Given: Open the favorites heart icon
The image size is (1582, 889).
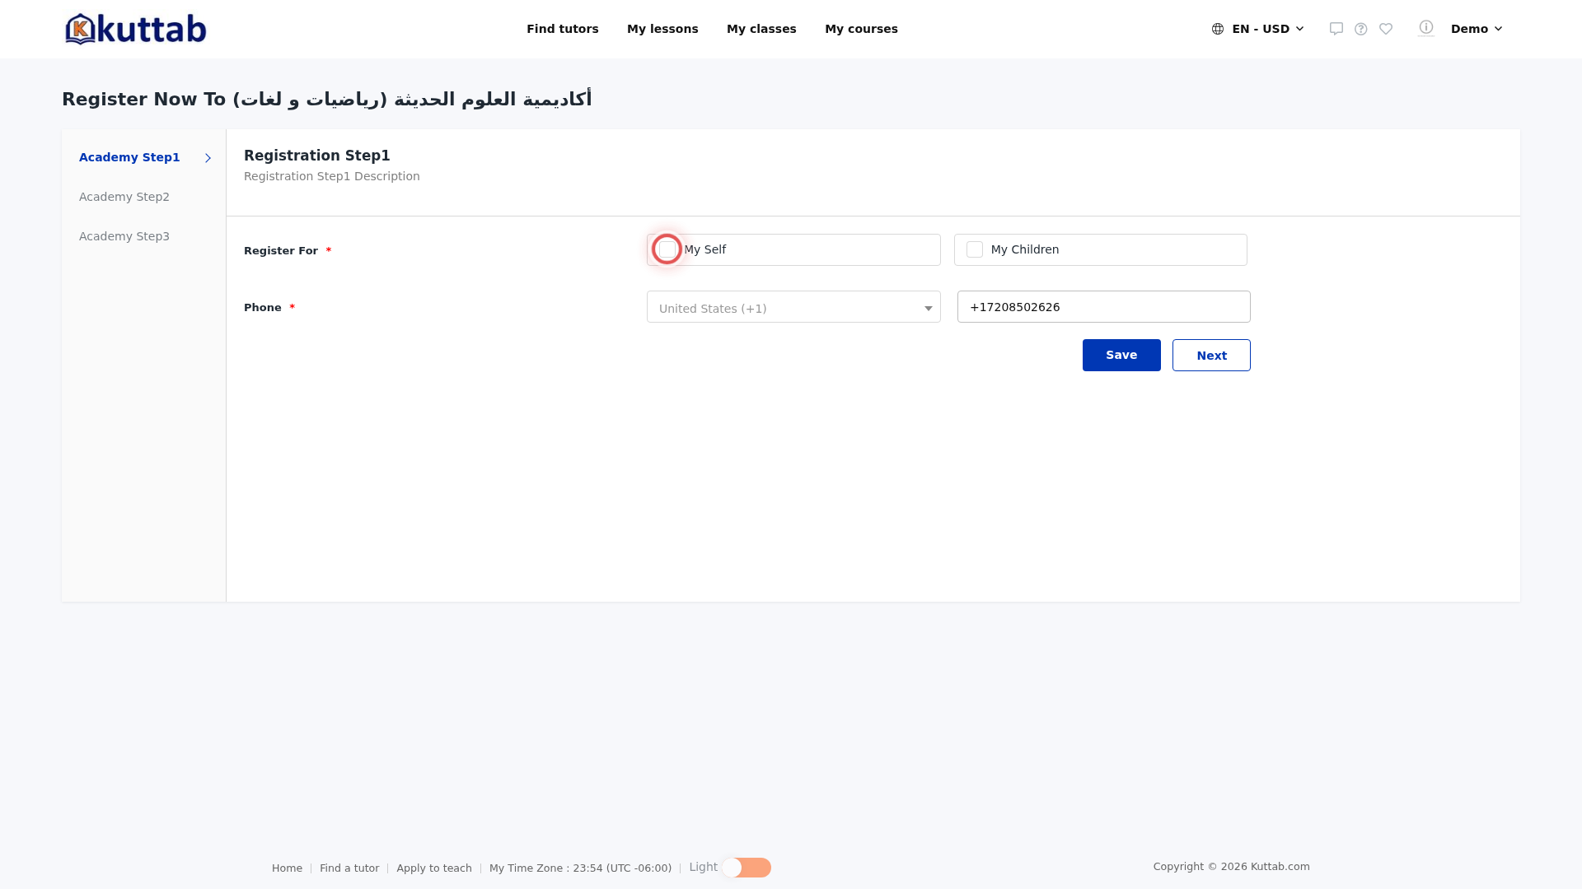Looking at the screenshot, I should 1386,29.
